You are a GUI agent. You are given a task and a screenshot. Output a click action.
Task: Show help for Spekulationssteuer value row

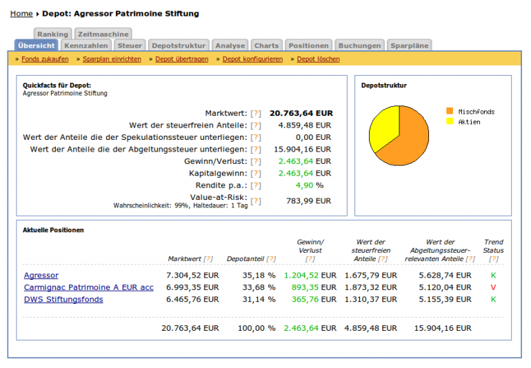point(256,137)
